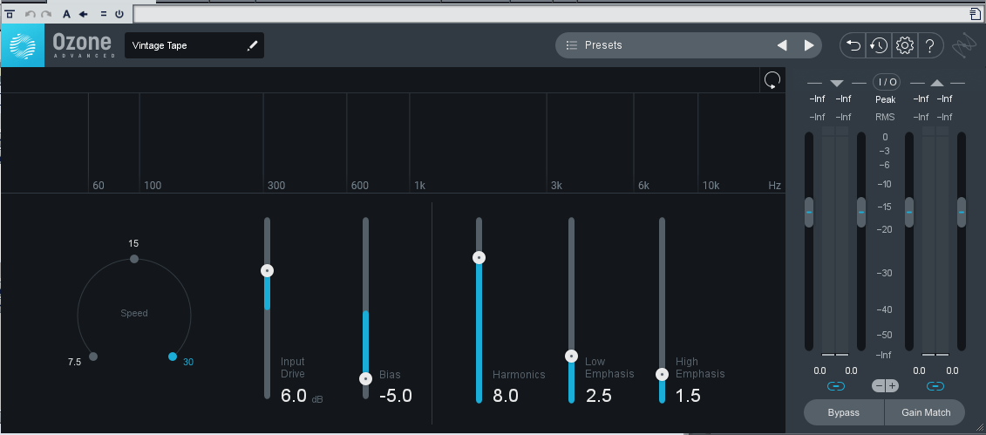Toggle the output gain link
The height and width of the screenshot is (435, 986).
pos(935,385)
